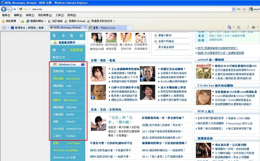Expand the address bar URL history dropdown
260x161 pixels.
click(x=234, y=9)
